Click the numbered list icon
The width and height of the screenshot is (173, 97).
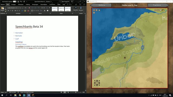(35, 8)
